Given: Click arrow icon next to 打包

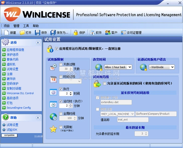Looking at the screenshot, I should (x=4, y=103).
